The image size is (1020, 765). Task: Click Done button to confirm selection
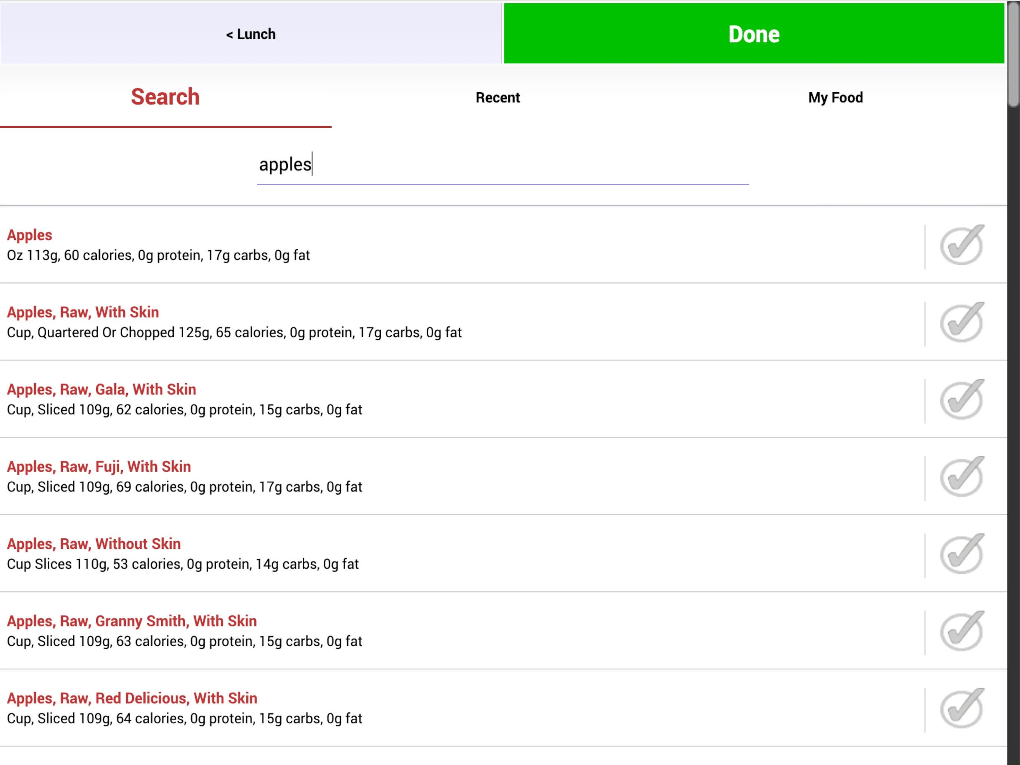(x=753, y=34)
